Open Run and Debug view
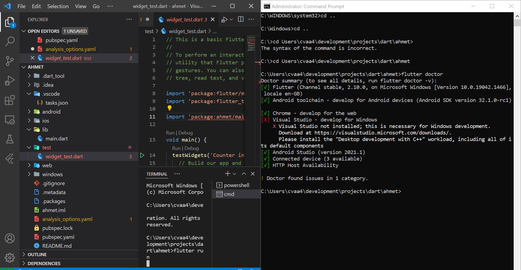The image size is (521, 270). pos(10,81)
